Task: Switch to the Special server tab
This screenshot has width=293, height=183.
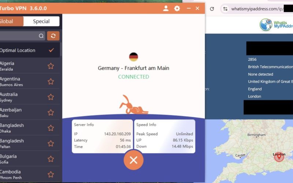Action: tap(41, 21)
